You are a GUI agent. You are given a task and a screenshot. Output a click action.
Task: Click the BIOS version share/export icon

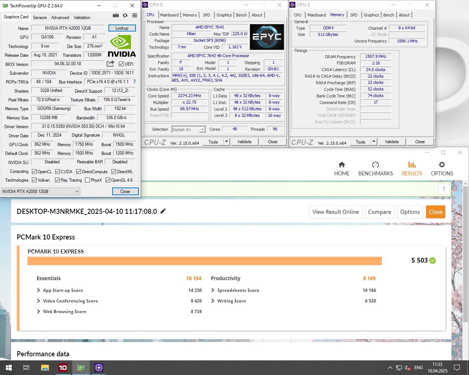[110, 64]
